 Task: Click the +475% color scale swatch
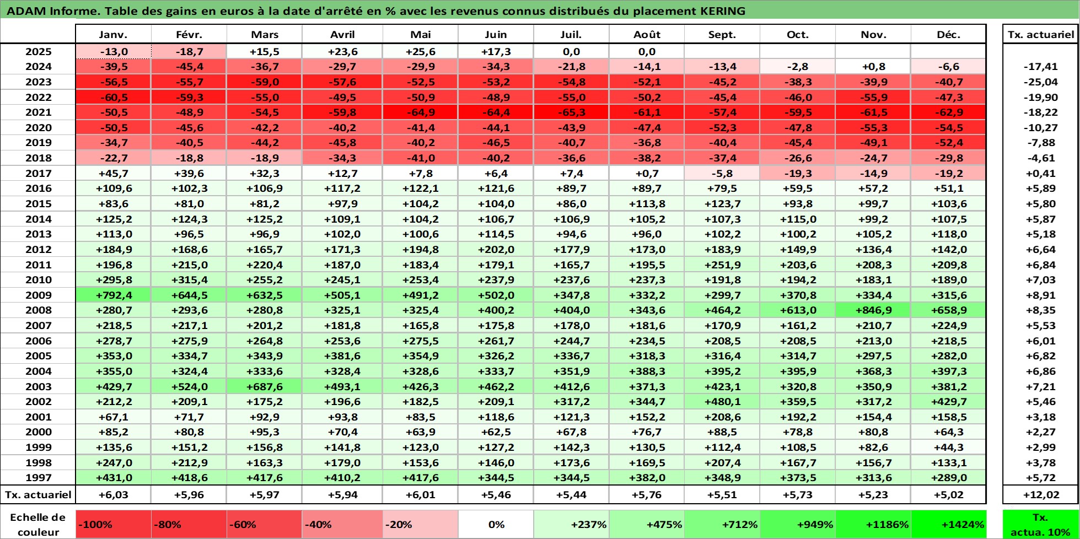(647, 524)
